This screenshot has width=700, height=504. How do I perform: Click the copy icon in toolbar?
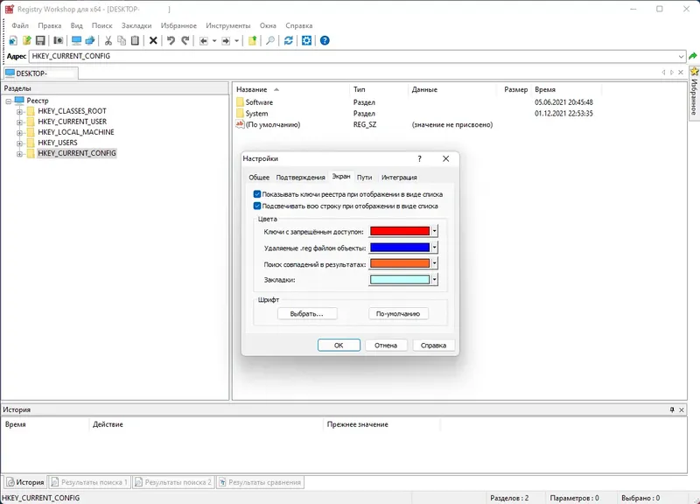[x=122, y=40]
